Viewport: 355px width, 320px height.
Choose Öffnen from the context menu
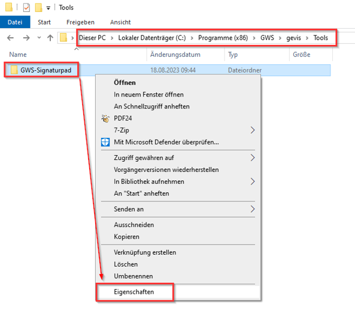[178, 83]
